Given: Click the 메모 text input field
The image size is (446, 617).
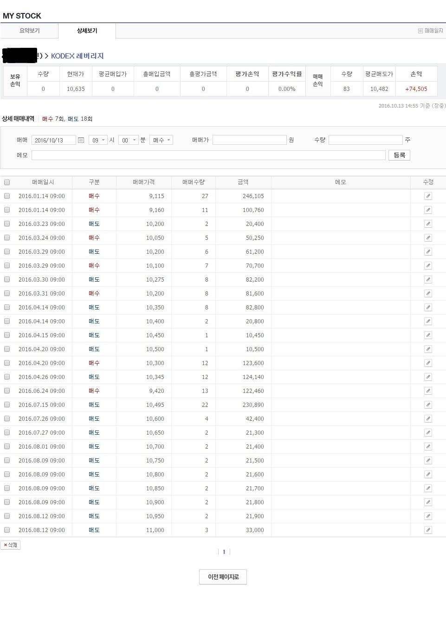Looking at the screenshot, I should tap(208, 155).
